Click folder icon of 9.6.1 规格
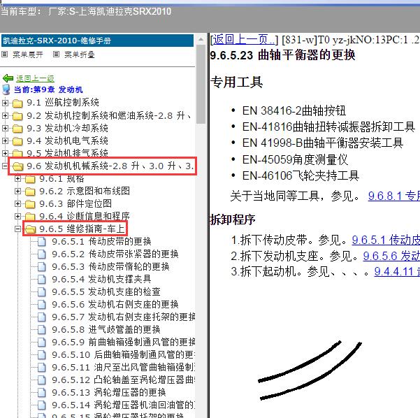 [30, 179]
